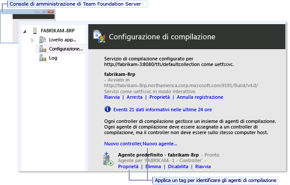
Task: Click the blue info icon beside Eventi
Action: 107,110
